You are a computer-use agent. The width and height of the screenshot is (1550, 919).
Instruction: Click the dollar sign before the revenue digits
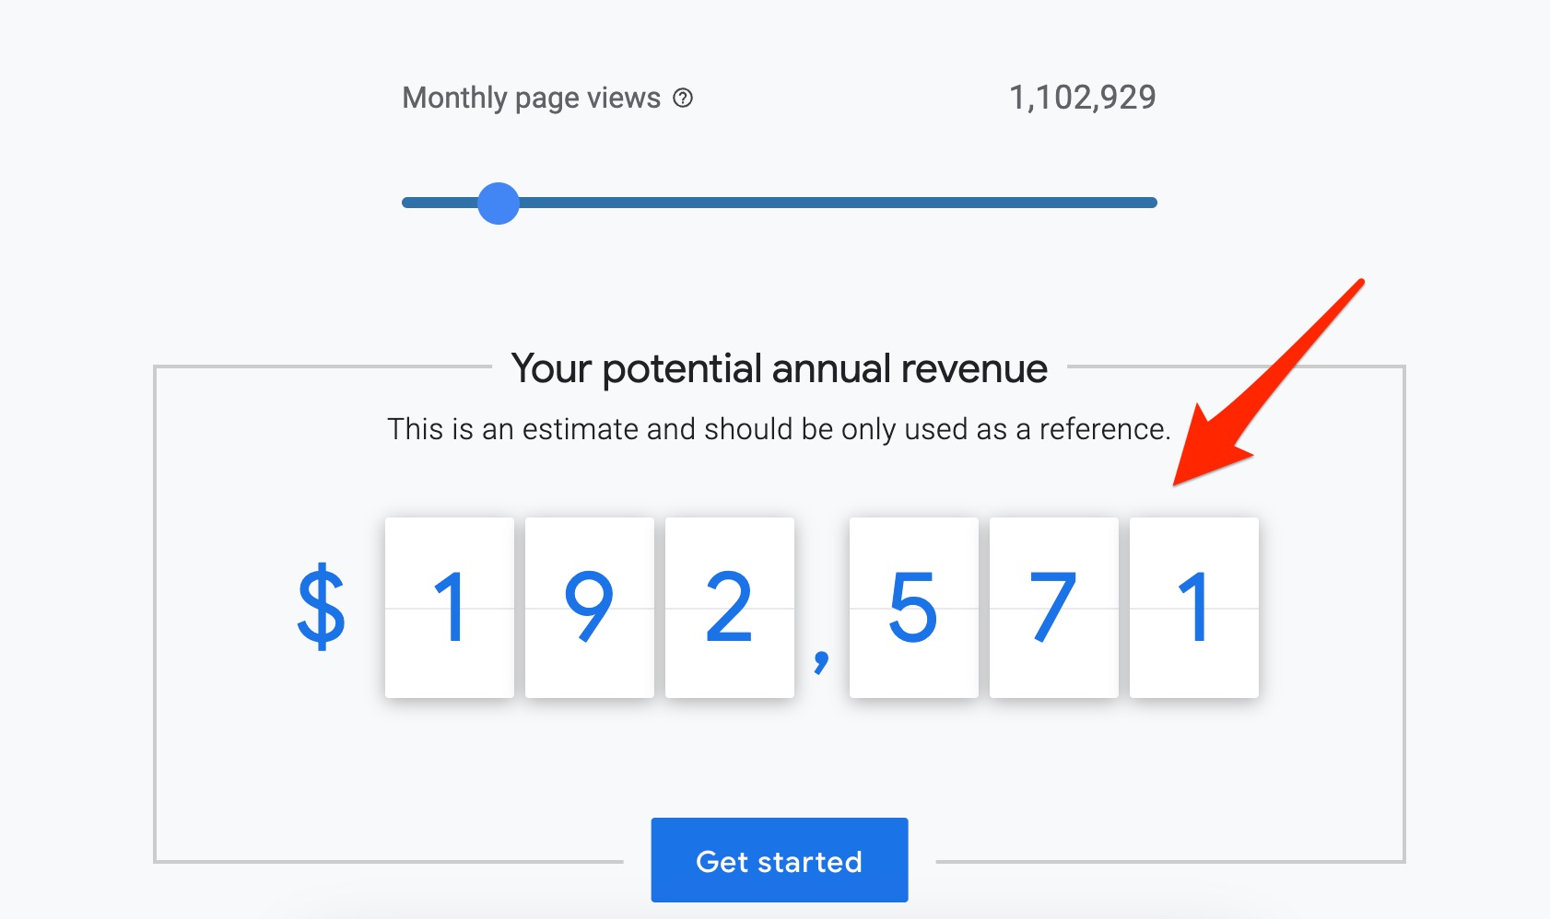coord(322,607)
